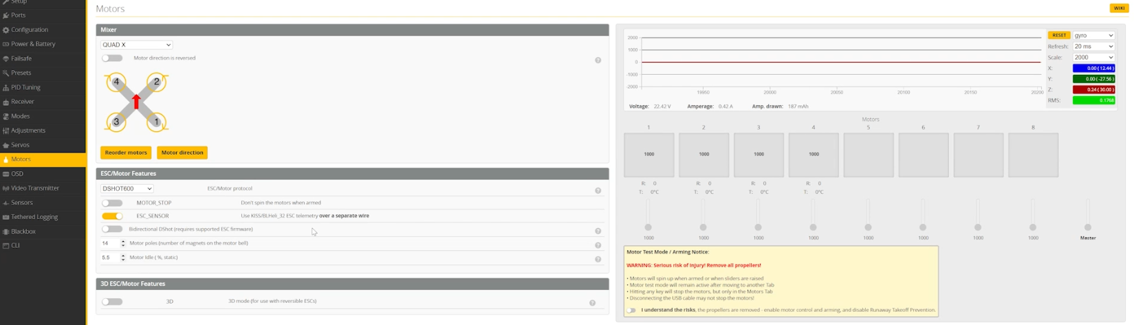Click help icon for Bidirectional DShot

pyautogui.click(x=598, y=231)
